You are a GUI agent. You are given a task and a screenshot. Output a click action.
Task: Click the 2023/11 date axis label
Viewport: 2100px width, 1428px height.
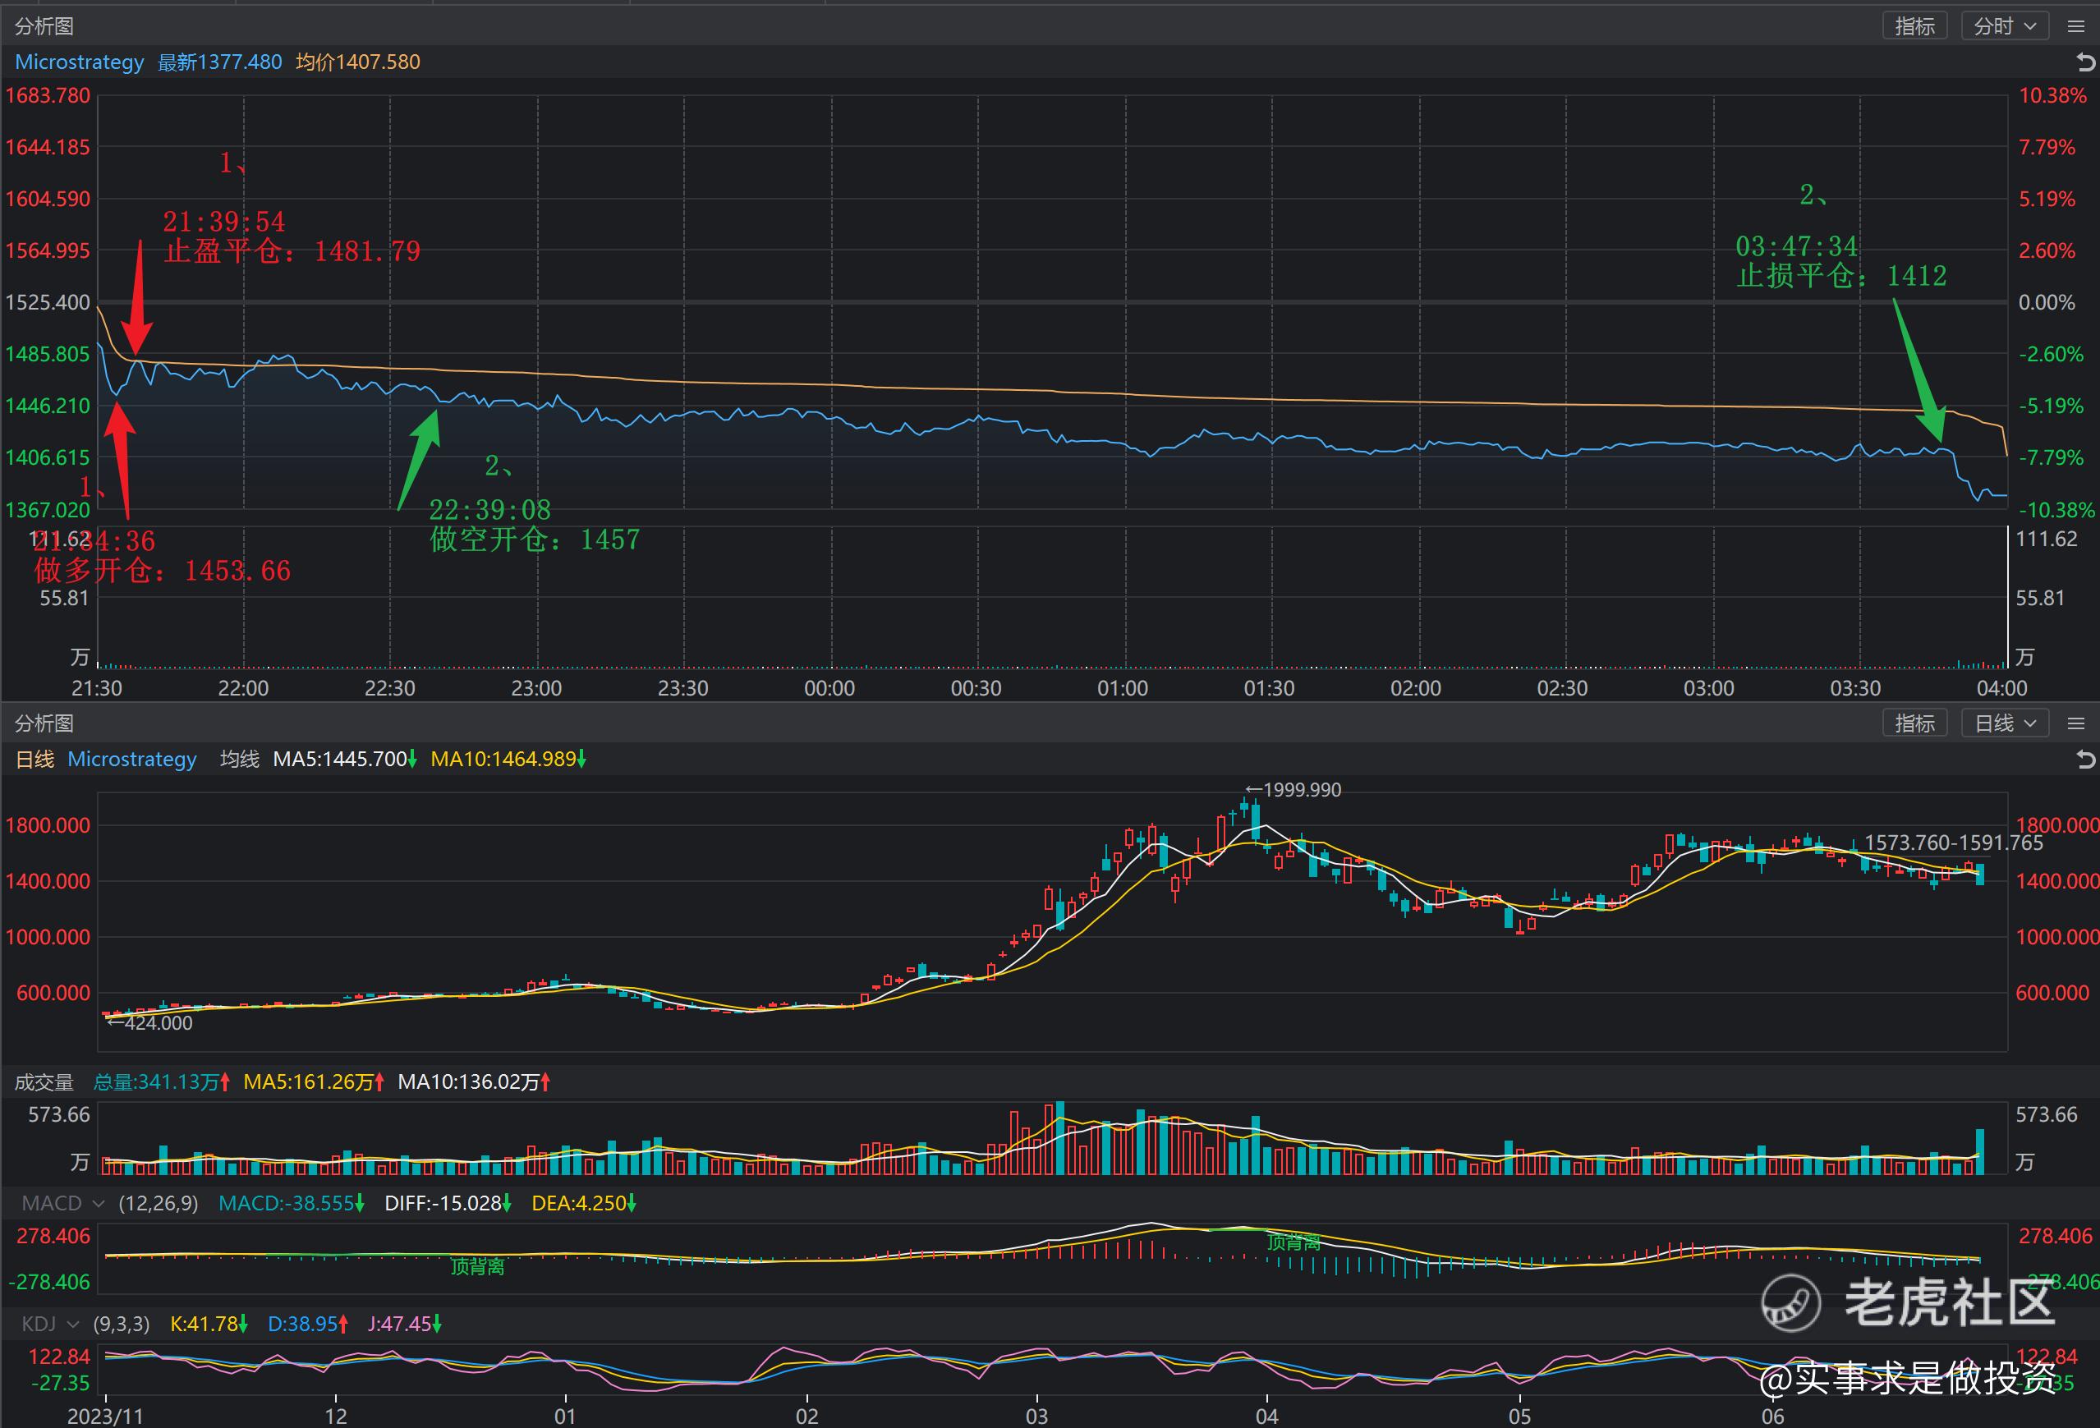(x=105, y=1416)
